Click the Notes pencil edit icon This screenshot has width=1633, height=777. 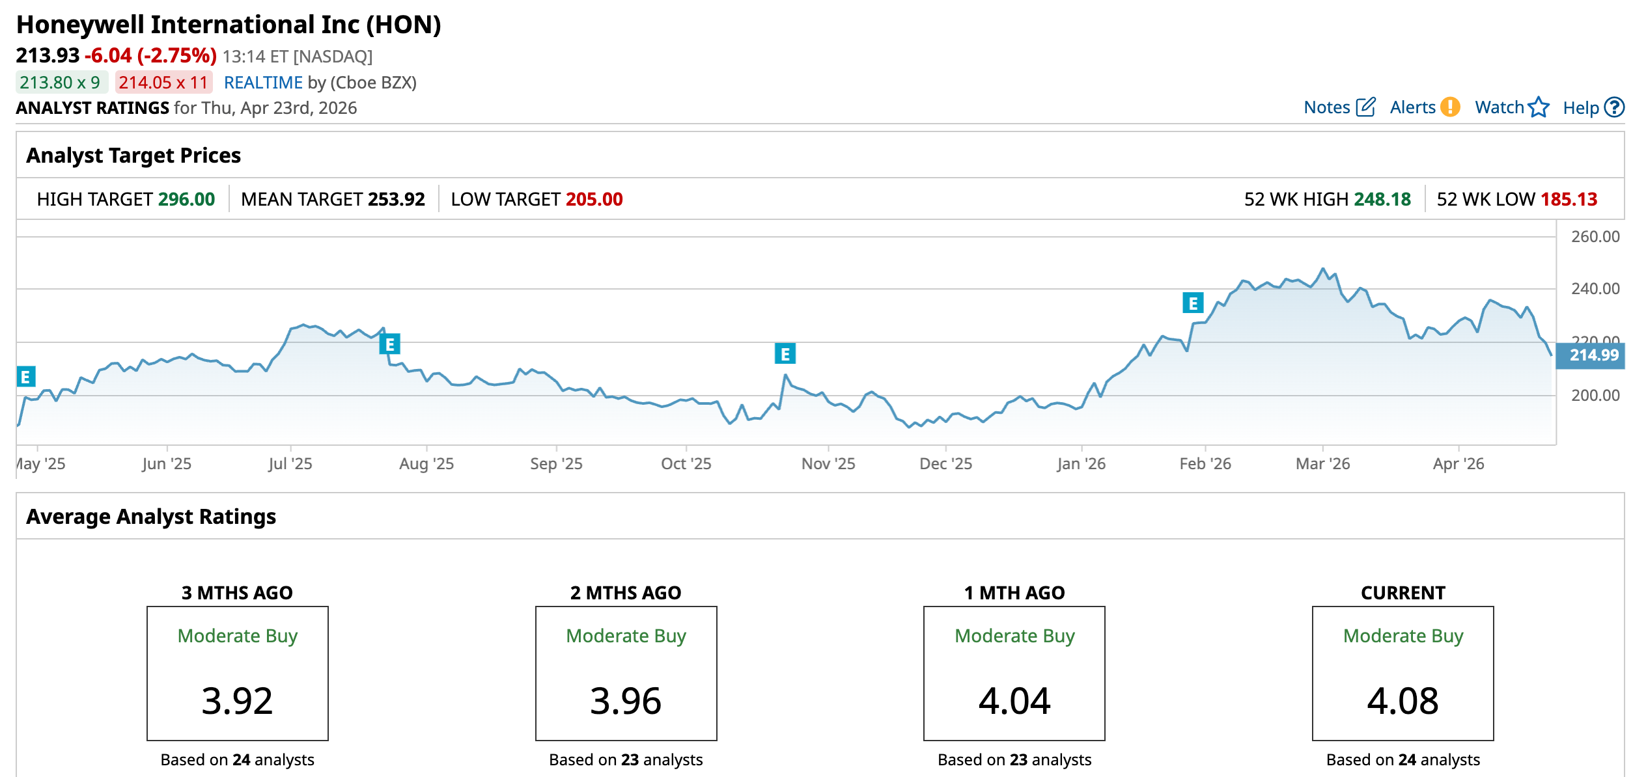coord(1365,107)
